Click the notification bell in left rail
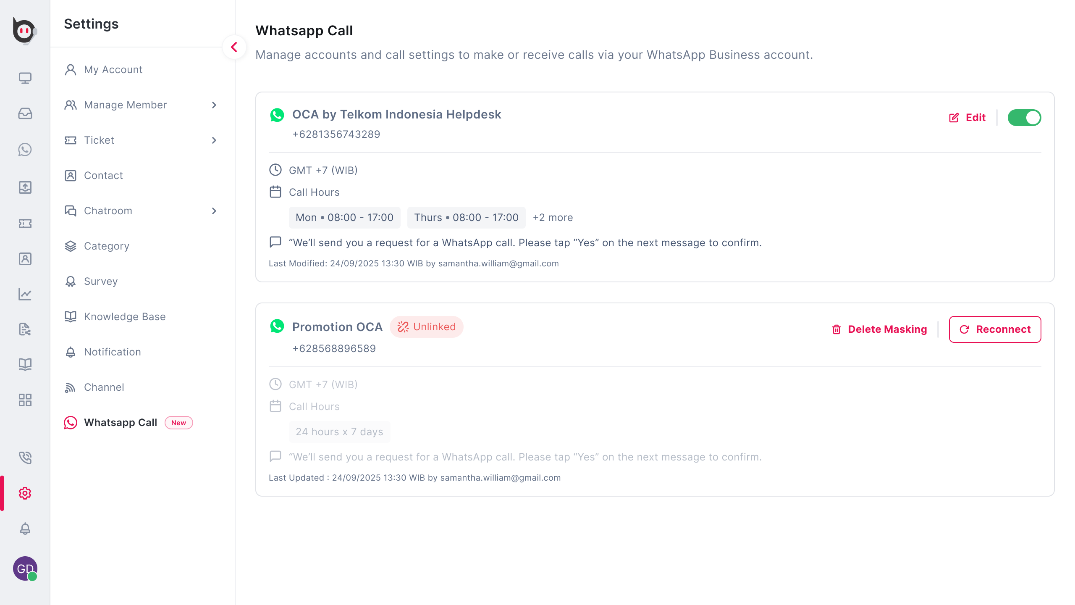Viewport: 1075px width, 605px height. coord(25,529)
